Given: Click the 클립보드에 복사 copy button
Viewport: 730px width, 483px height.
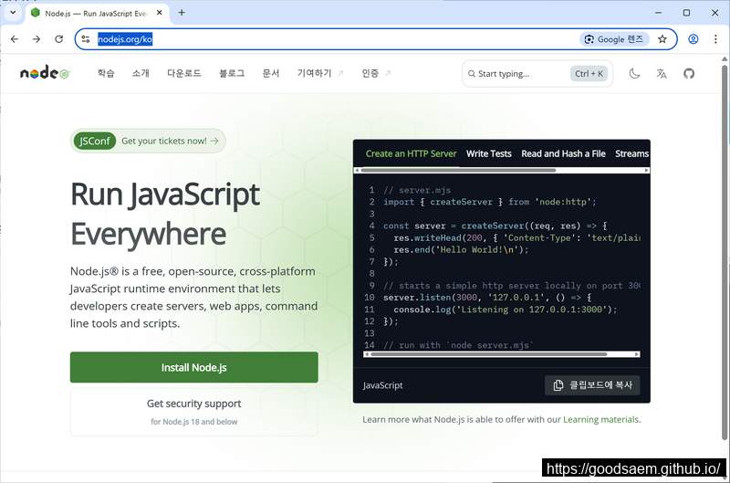Looking at the screenshot, I should [592, 385].
